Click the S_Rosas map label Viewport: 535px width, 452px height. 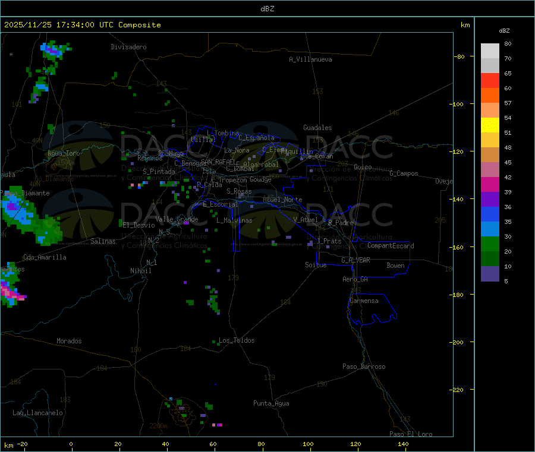tap(239, 191)
